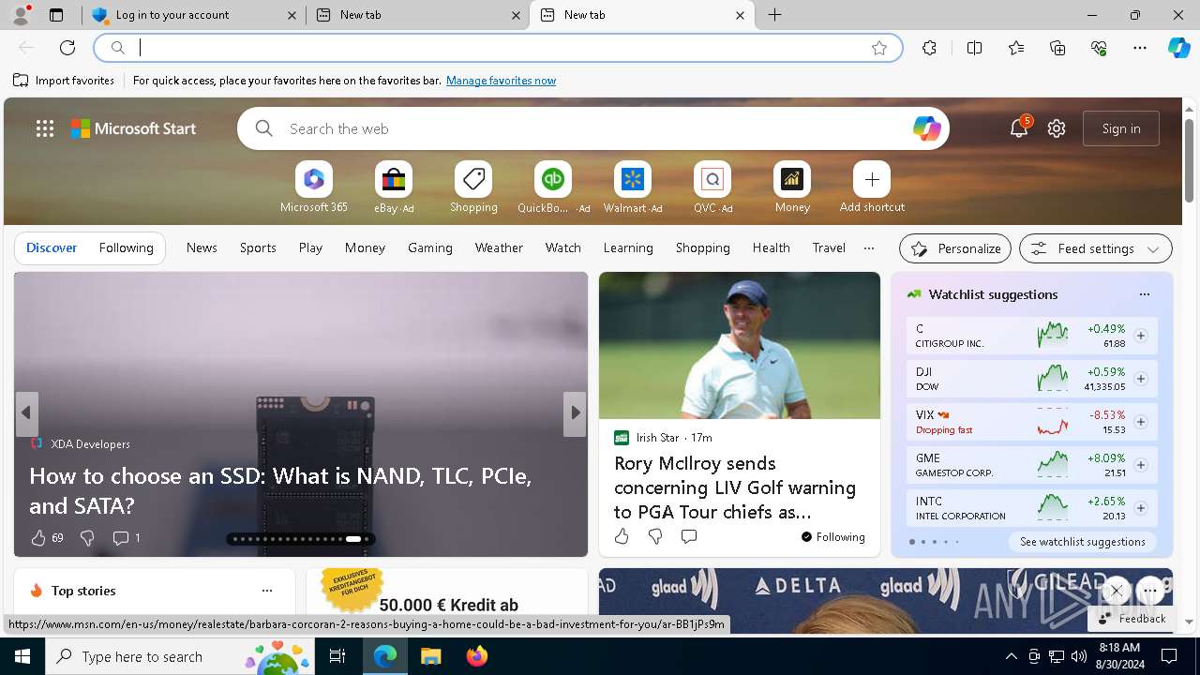Viewport: 1200px width, 675px height.
Task: Open the browser Extensions menu
Action: click(929, 48)
